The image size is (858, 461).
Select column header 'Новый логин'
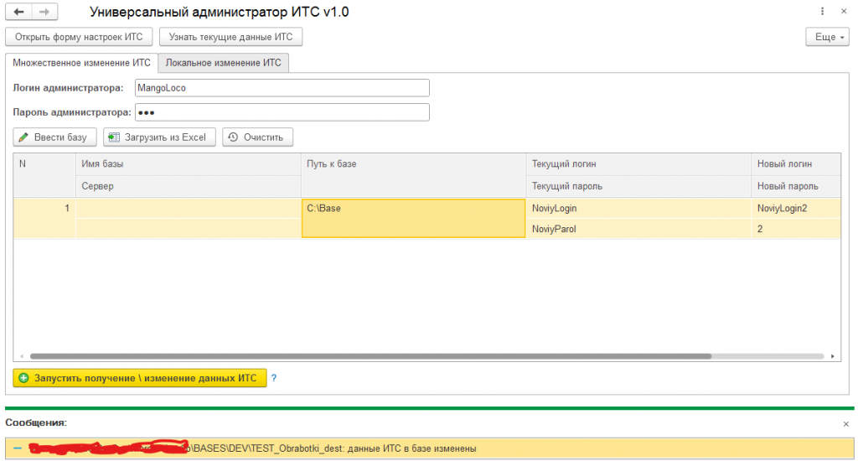(796, 164)
